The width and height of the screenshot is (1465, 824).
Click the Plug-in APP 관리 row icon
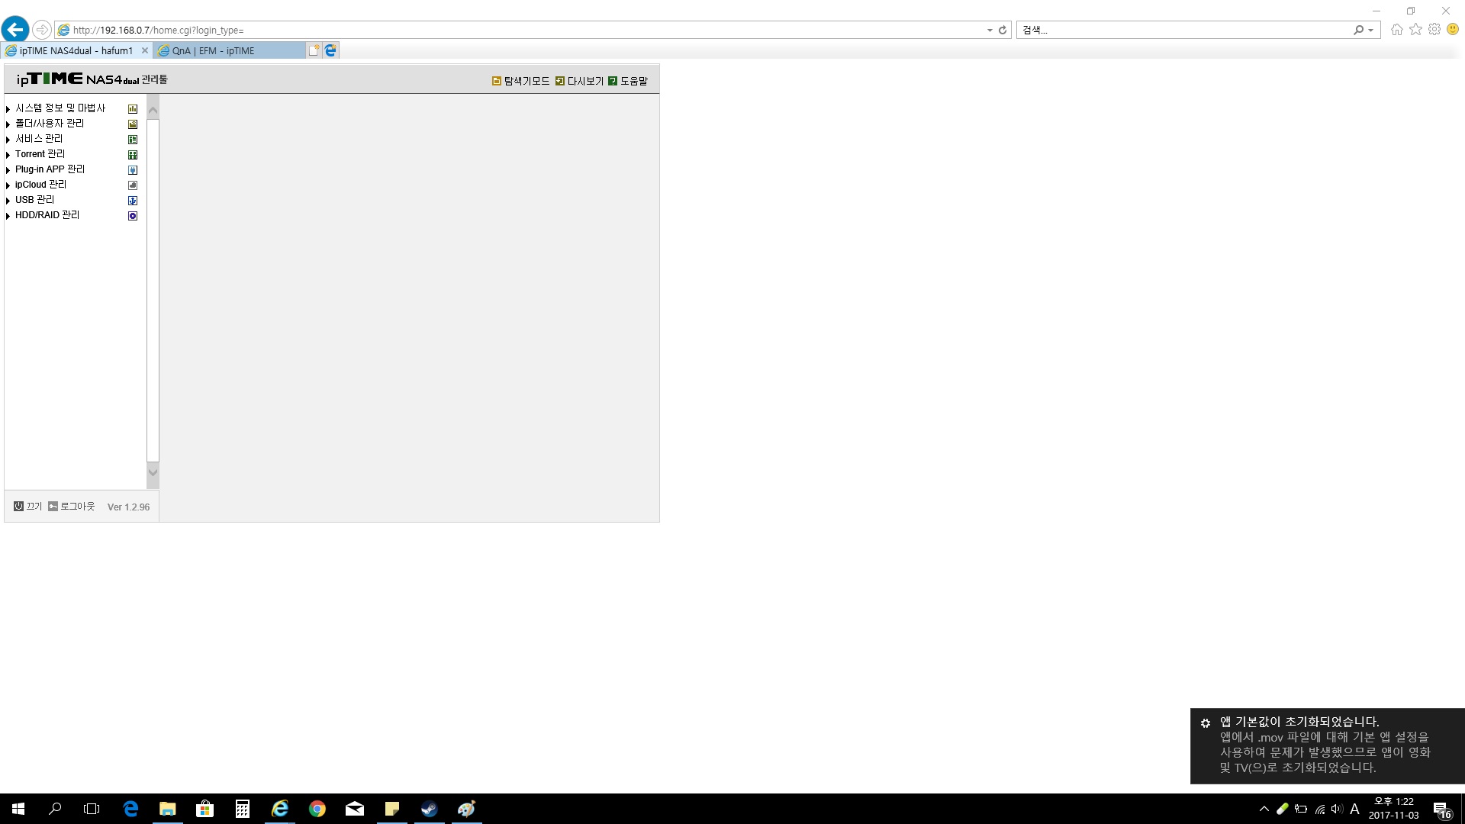133,170
